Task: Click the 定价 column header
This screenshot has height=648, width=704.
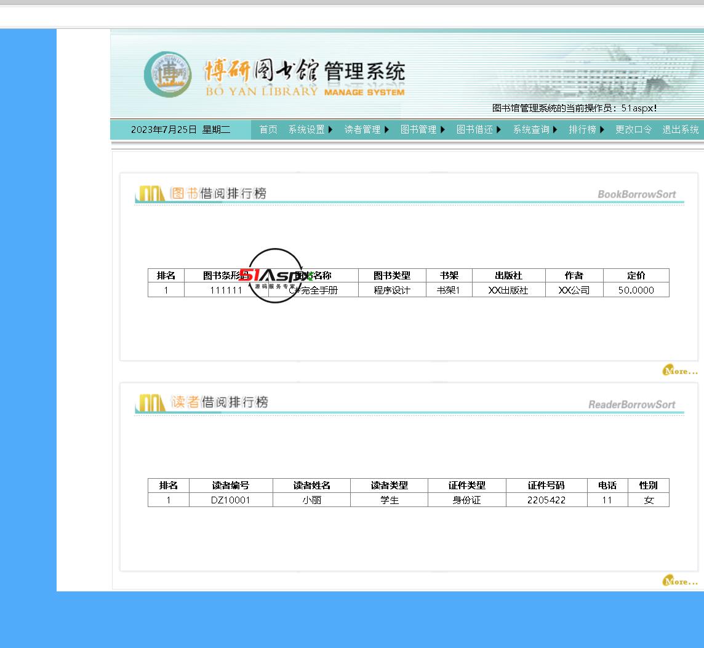Action: point(636,276)
